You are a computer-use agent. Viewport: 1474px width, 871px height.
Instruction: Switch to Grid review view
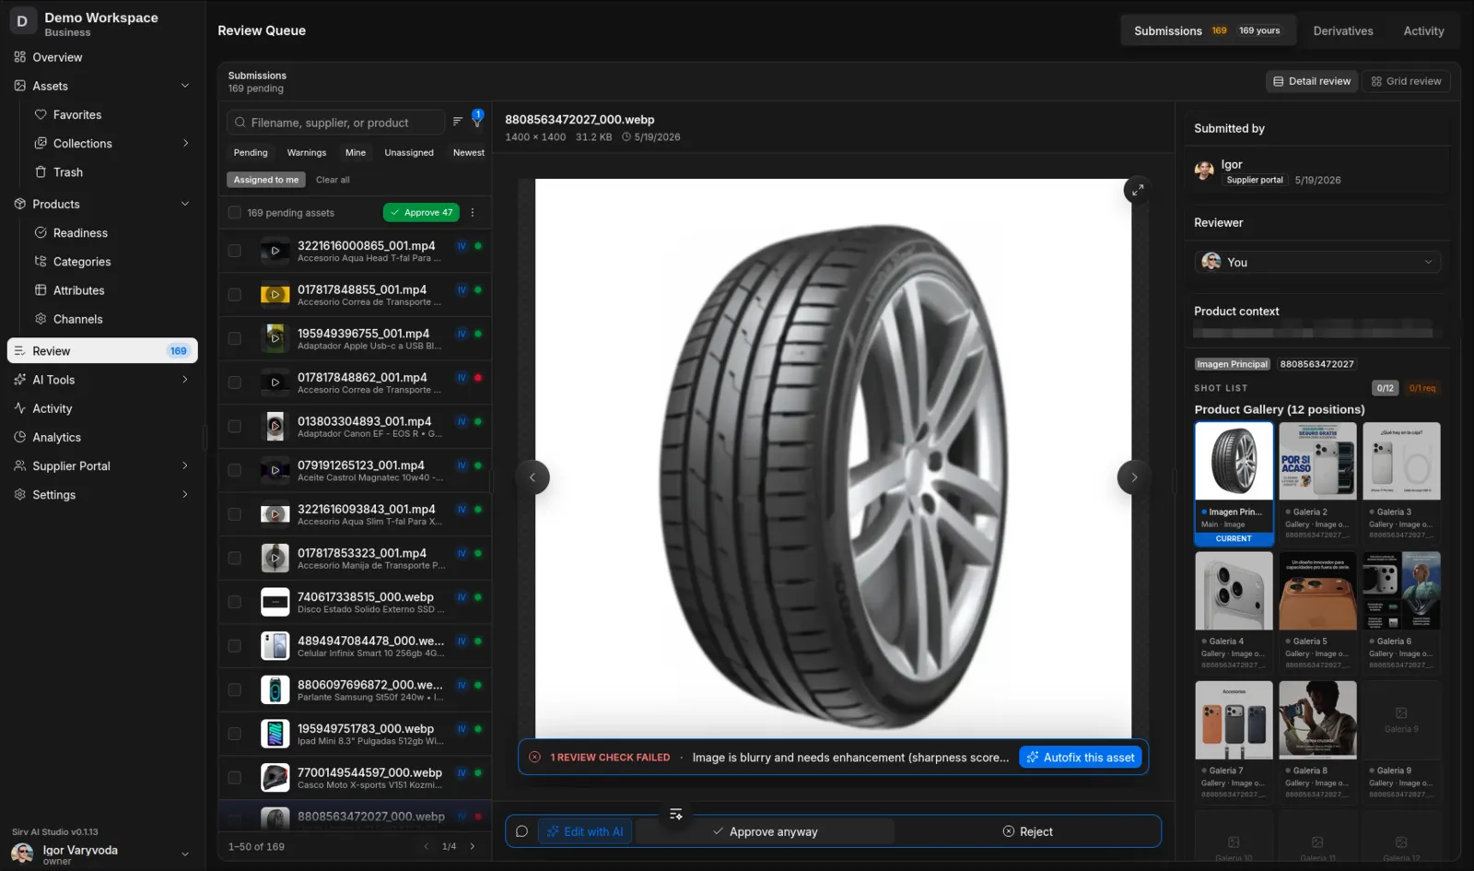click(1406, 81)
